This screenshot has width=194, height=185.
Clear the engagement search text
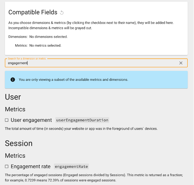tap(181, 63)
